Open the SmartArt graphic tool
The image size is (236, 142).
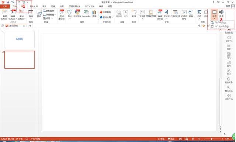86,14
